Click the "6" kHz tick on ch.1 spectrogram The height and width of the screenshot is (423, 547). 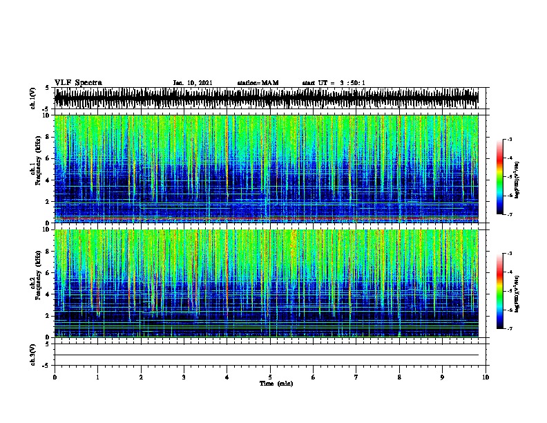click(48, 159)
